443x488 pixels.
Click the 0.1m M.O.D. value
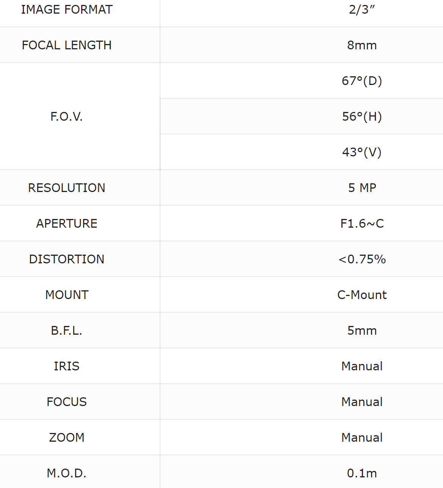[362, 473]
